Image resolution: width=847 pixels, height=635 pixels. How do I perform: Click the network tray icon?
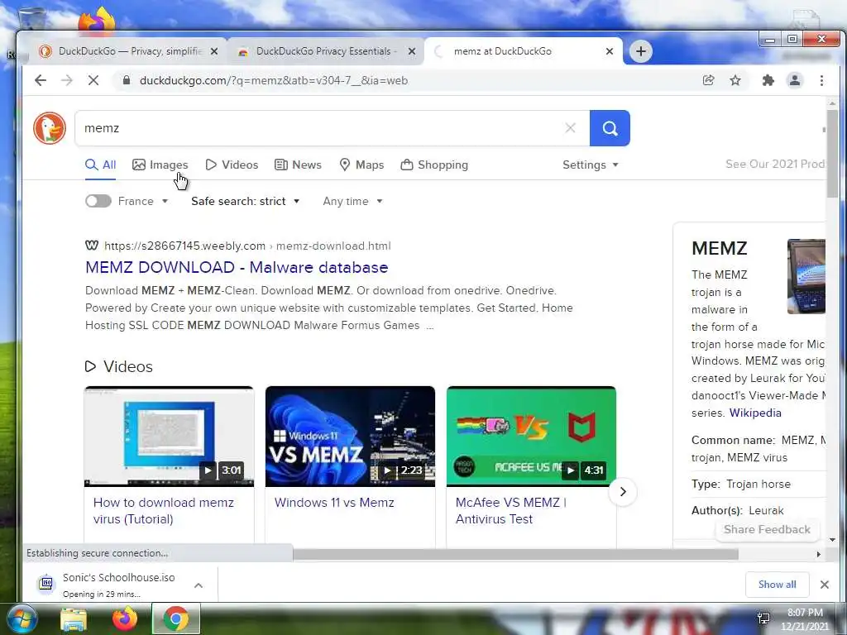[763, 618]
